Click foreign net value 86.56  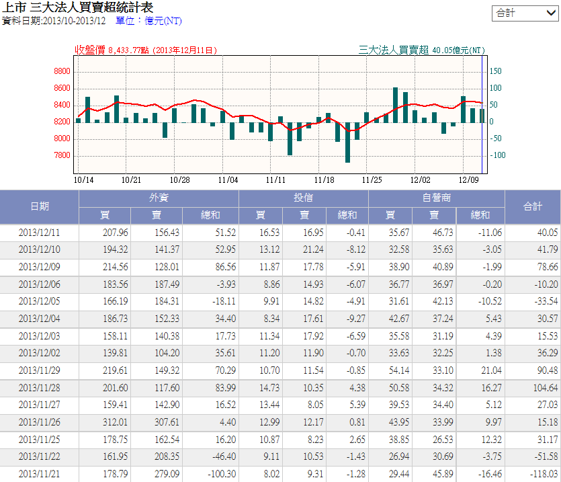pyautogui.click(x=225, y=267)
